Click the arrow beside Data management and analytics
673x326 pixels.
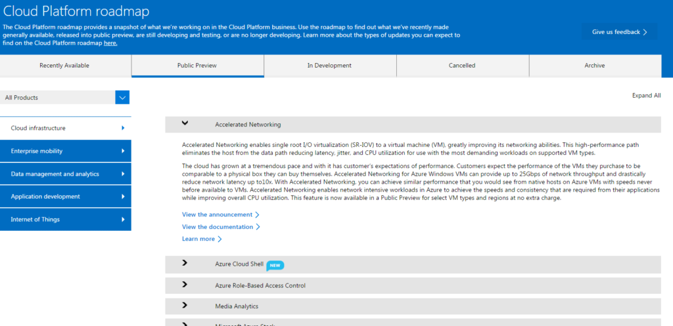(x=123, y=174)
